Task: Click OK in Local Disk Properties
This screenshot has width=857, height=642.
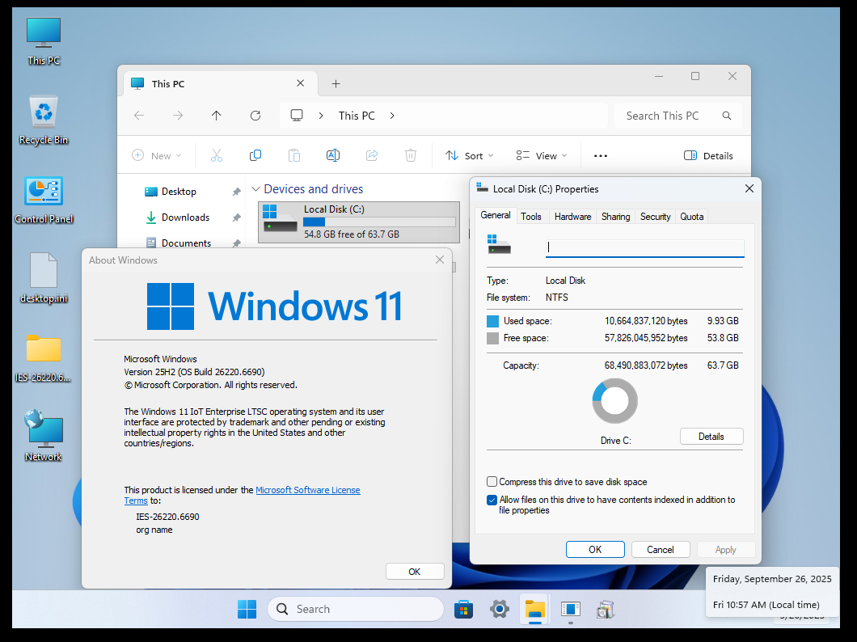Action: [x=595, y=549]
